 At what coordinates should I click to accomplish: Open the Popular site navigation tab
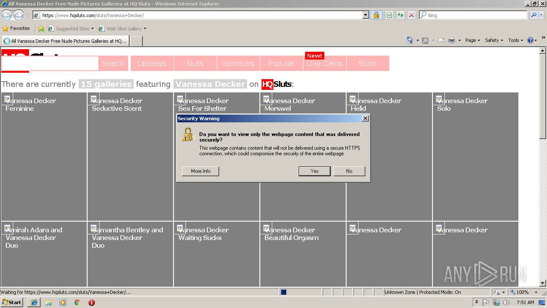(x=281, y=63)
